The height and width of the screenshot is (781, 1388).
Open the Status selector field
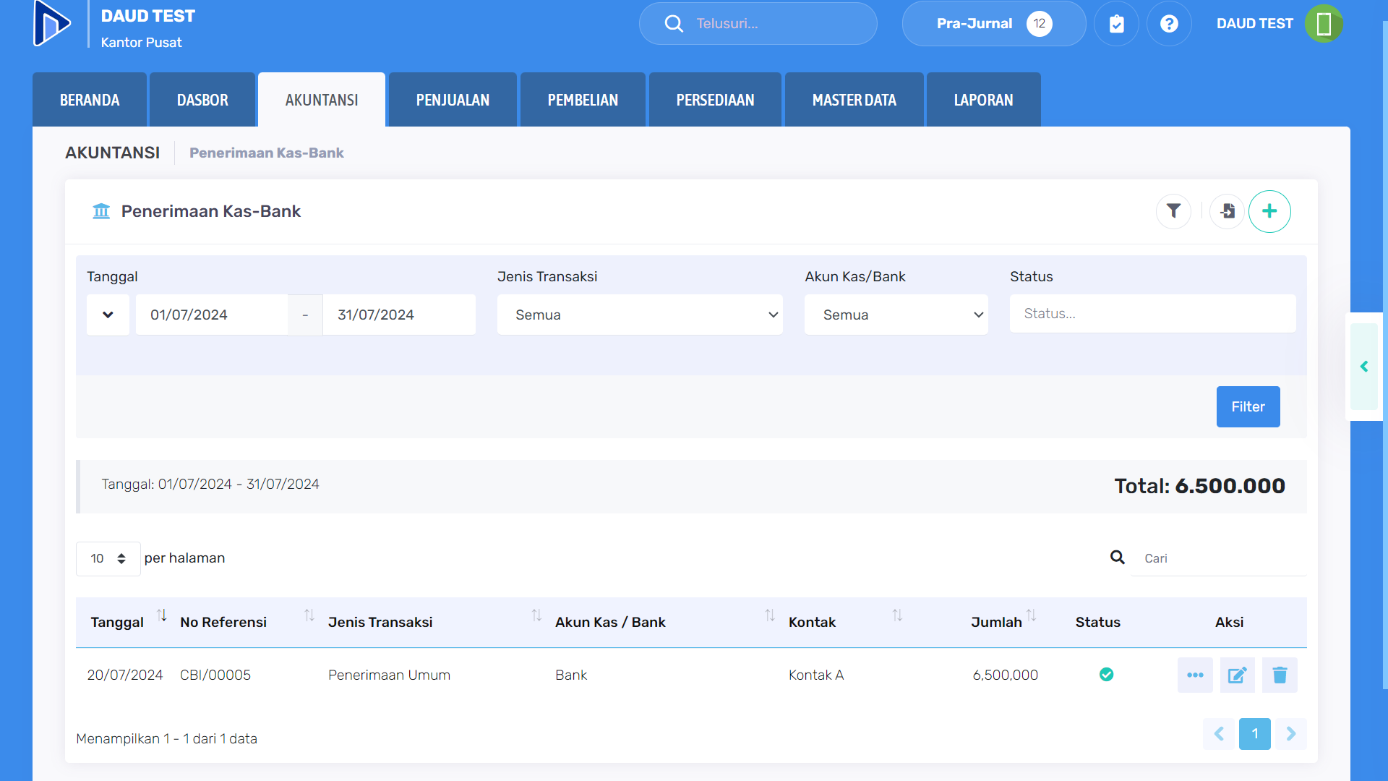[x=1152, y=314]
